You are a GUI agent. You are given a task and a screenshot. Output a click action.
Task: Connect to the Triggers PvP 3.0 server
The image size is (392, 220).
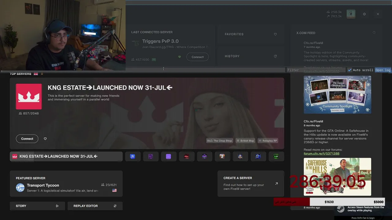pyautogui.click(x=198, y=57)
